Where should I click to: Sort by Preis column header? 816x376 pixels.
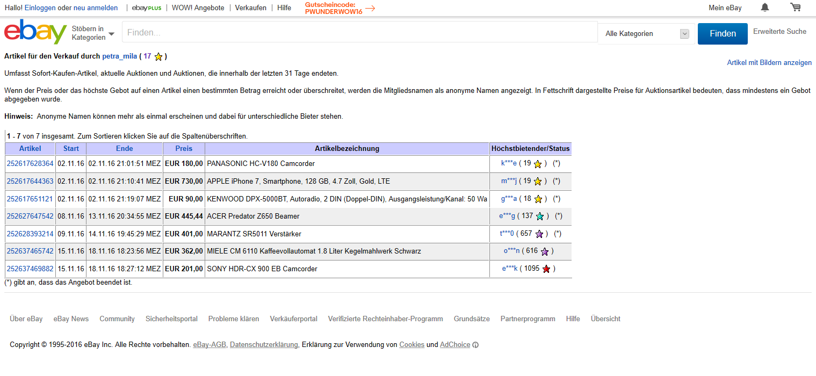click(184, 149)
